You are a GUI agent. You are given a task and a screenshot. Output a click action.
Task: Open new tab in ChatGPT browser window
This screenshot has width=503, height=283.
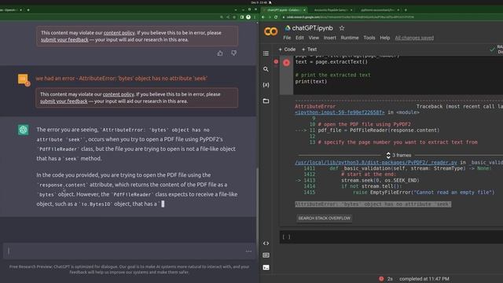[x=28, y=10]
